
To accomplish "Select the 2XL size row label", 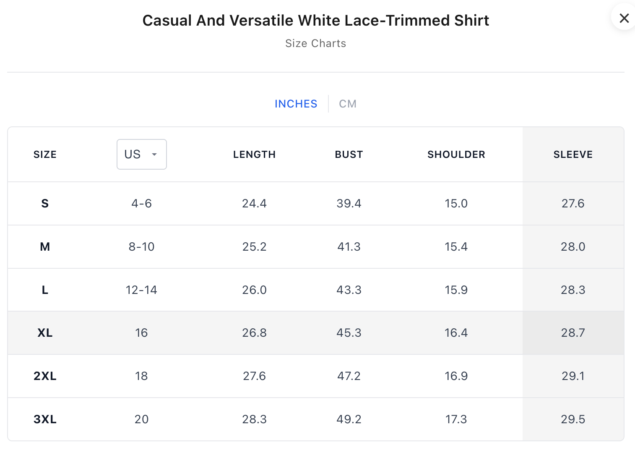I will tap(45, 376).
